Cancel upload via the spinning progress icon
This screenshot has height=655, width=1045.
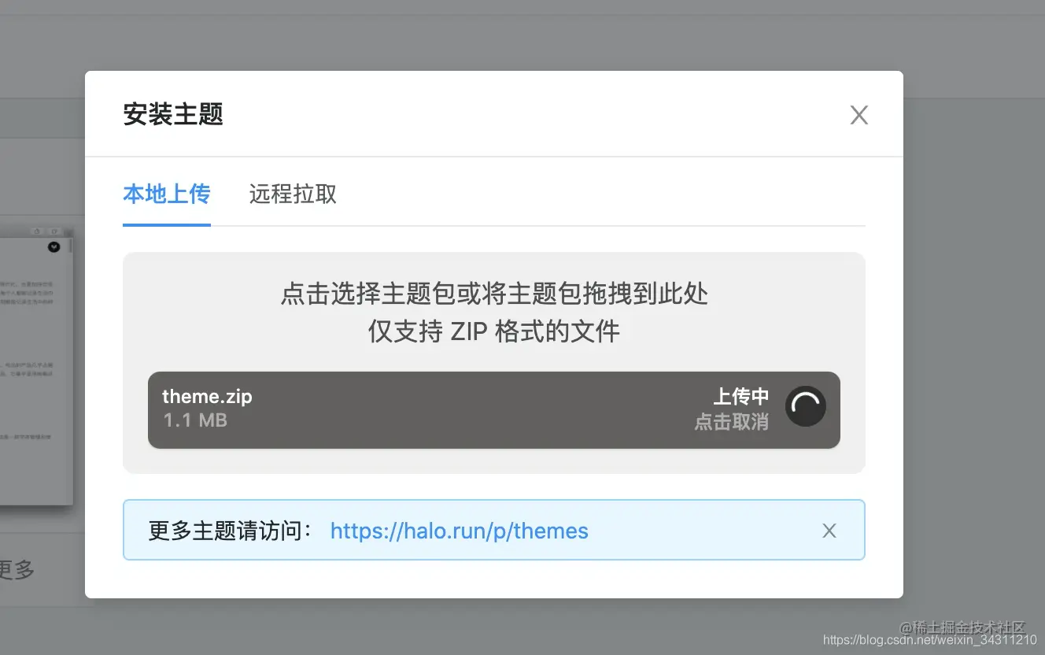[805, 407]
